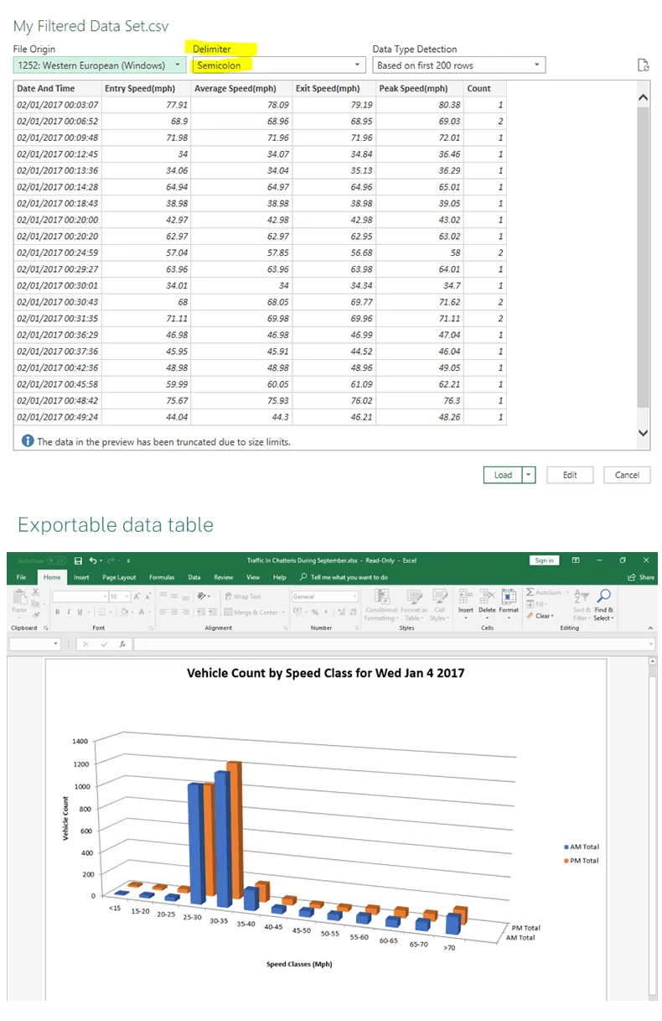
Task: Toggle the AutoSave switch
Action: coord(56,560)
